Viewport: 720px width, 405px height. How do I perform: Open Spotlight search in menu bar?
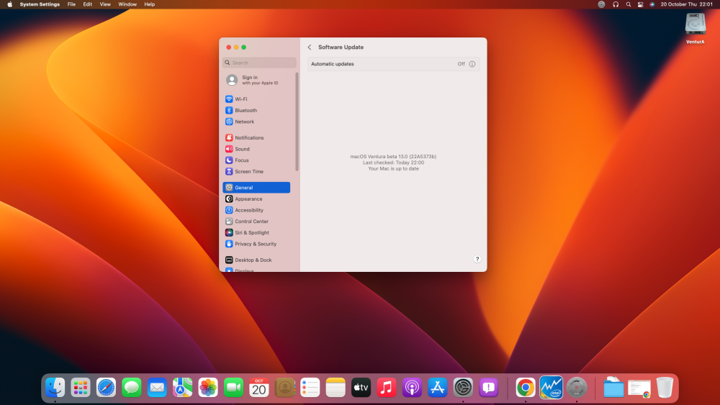tap(628, 4)
